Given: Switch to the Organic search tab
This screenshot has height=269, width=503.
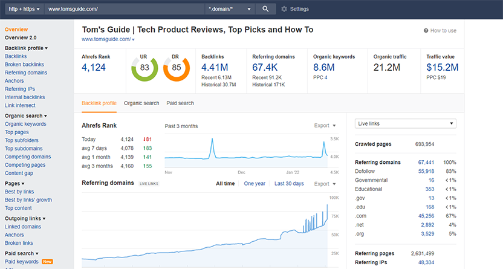Looking at the screenshot, I should 141,103.
